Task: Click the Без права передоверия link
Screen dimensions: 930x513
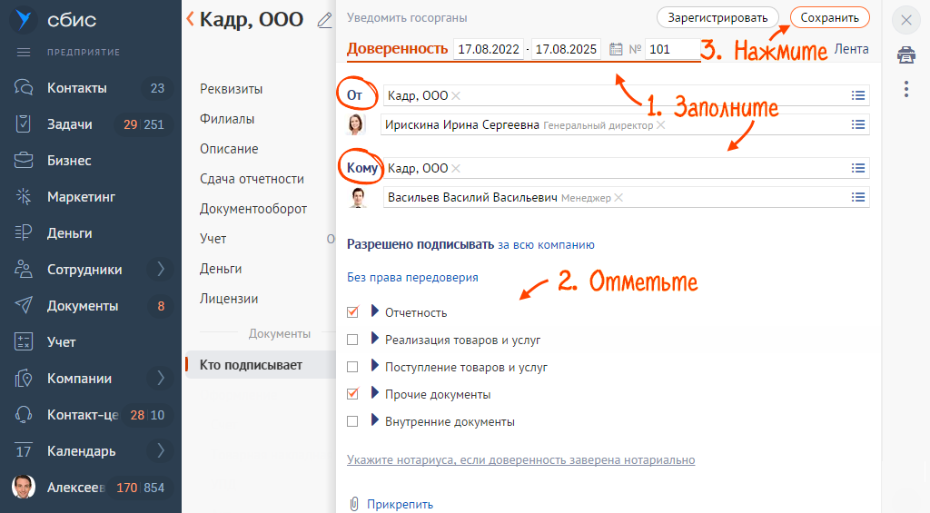Action: pos(412,278)
